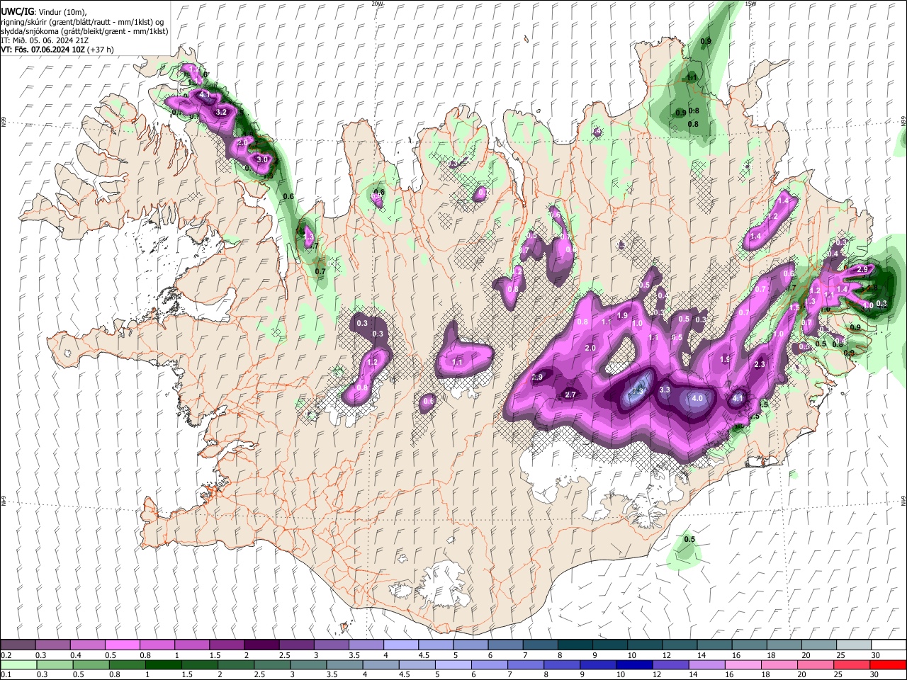Click the '0.1' label under the lower legend row
907x680 pixels.
pyautogui.click(x=6, y=675)
